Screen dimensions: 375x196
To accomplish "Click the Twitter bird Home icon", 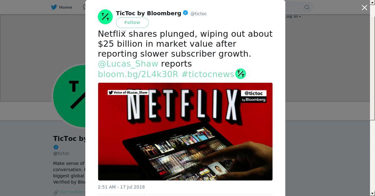I will click(54, 7).
